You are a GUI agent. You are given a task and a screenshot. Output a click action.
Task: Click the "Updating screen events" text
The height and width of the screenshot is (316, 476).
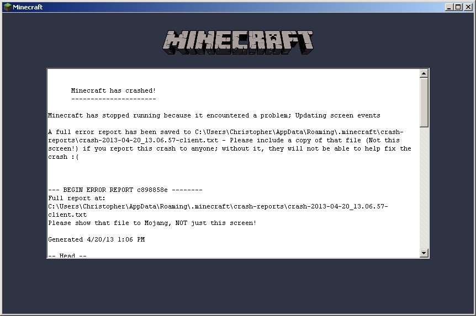337,116
